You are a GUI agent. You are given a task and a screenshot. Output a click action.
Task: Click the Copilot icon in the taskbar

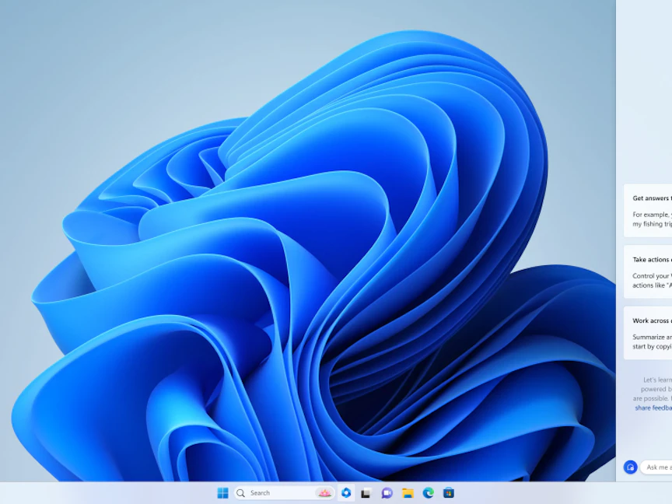(346, 492)
